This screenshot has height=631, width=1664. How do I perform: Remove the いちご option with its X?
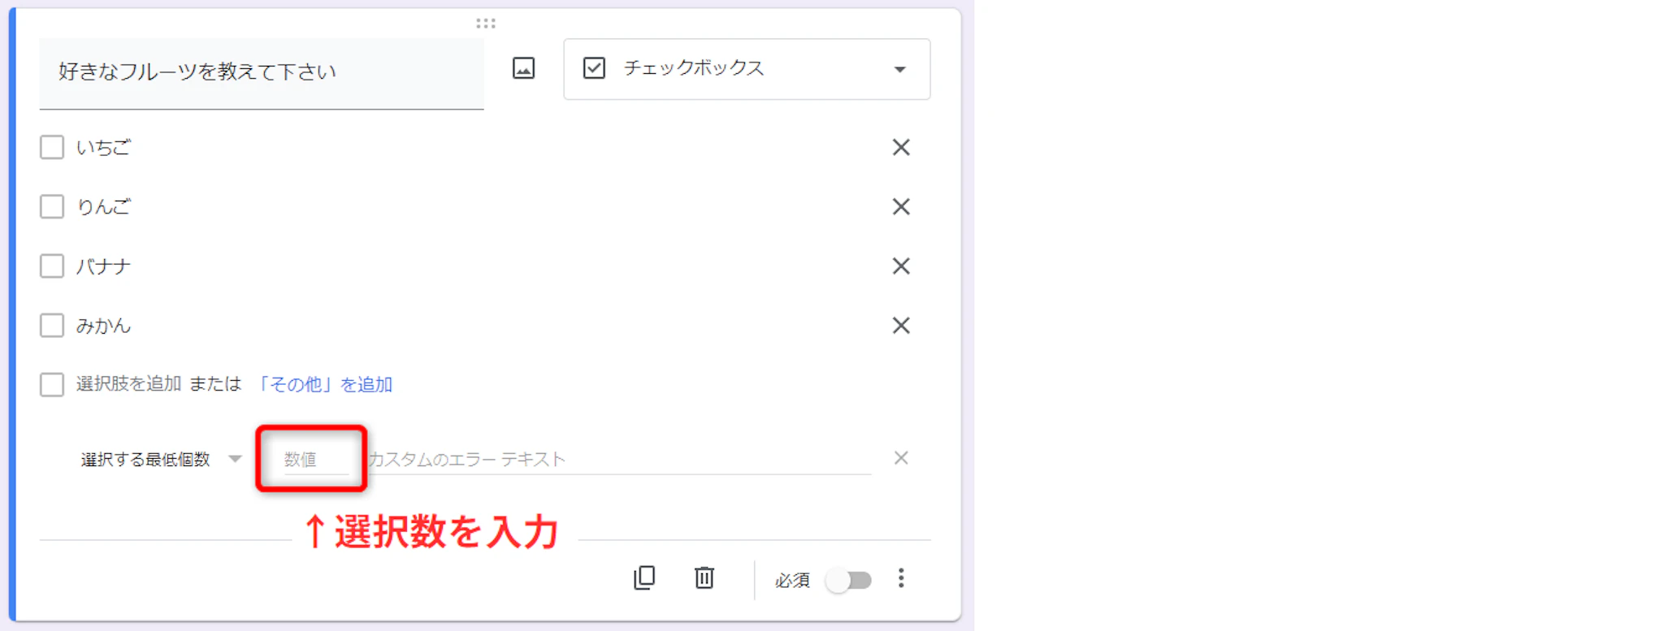900,147
